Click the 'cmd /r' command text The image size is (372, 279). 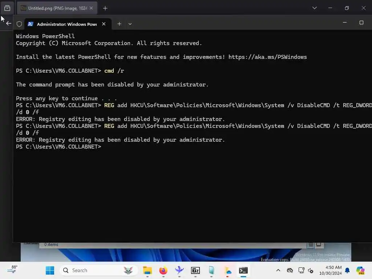pyautogui.click(x=114, y=71)
